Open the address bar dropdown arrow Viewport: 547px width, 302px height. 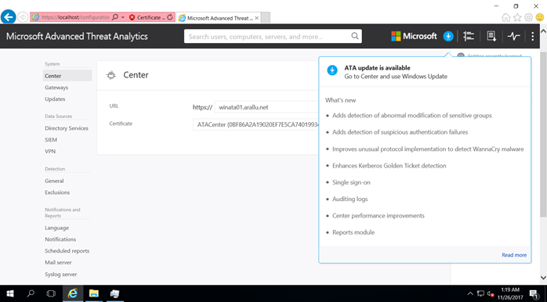click(x=123, y=17)
